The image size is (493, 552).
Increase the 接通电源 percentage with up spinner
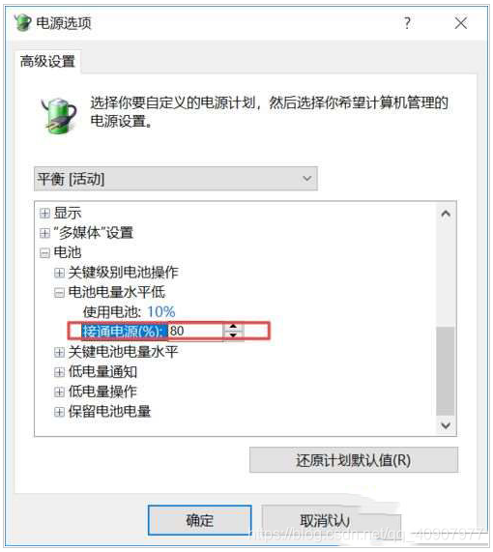point(233,327)
